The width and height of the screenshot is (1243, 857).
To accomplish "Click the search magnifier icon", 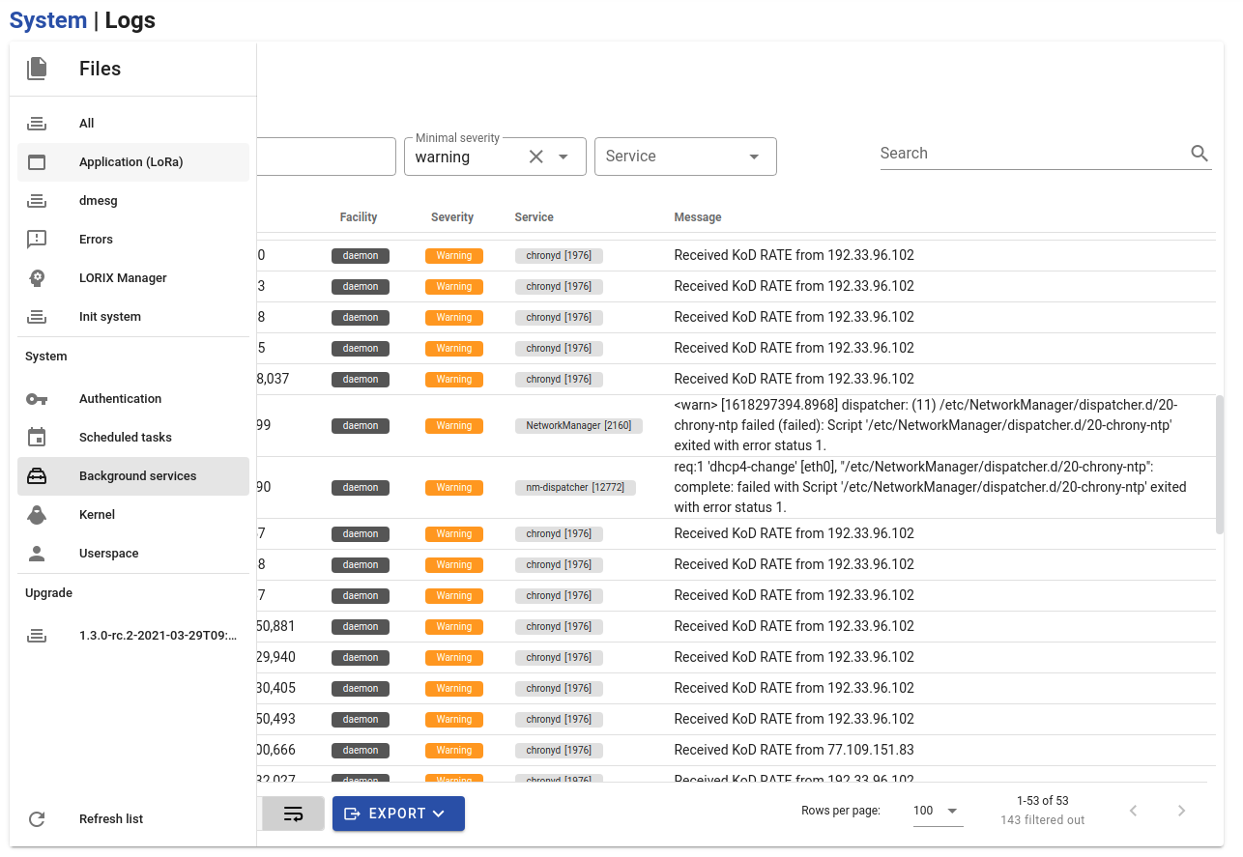I will point(1200,154).
